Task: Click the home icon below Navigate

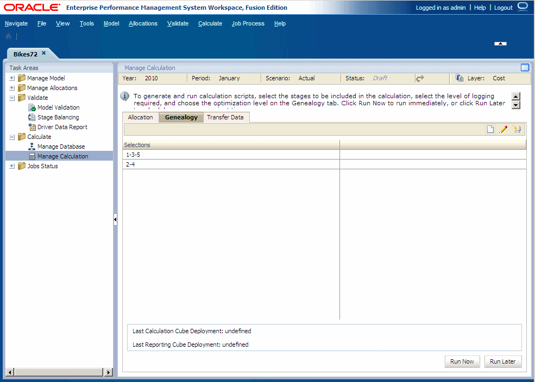Action: (x=9, y=36)
